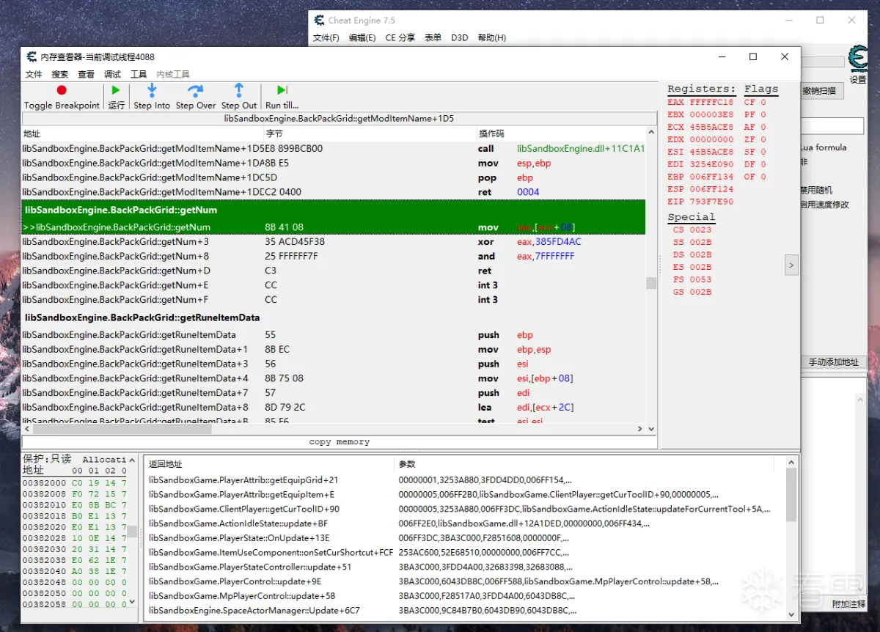Click the copy memory bar
The width and height of the screenshot is (880, 632).
pos(340,441)
